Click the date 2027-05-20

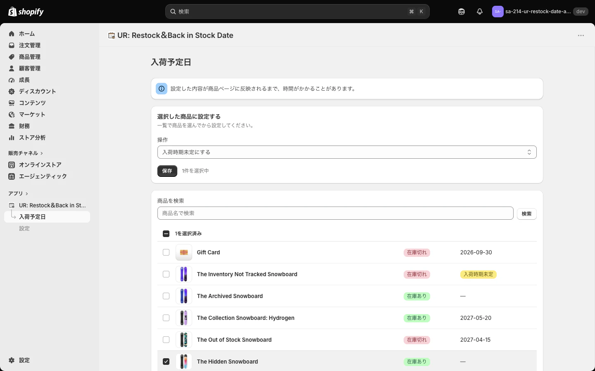(476, 318)
